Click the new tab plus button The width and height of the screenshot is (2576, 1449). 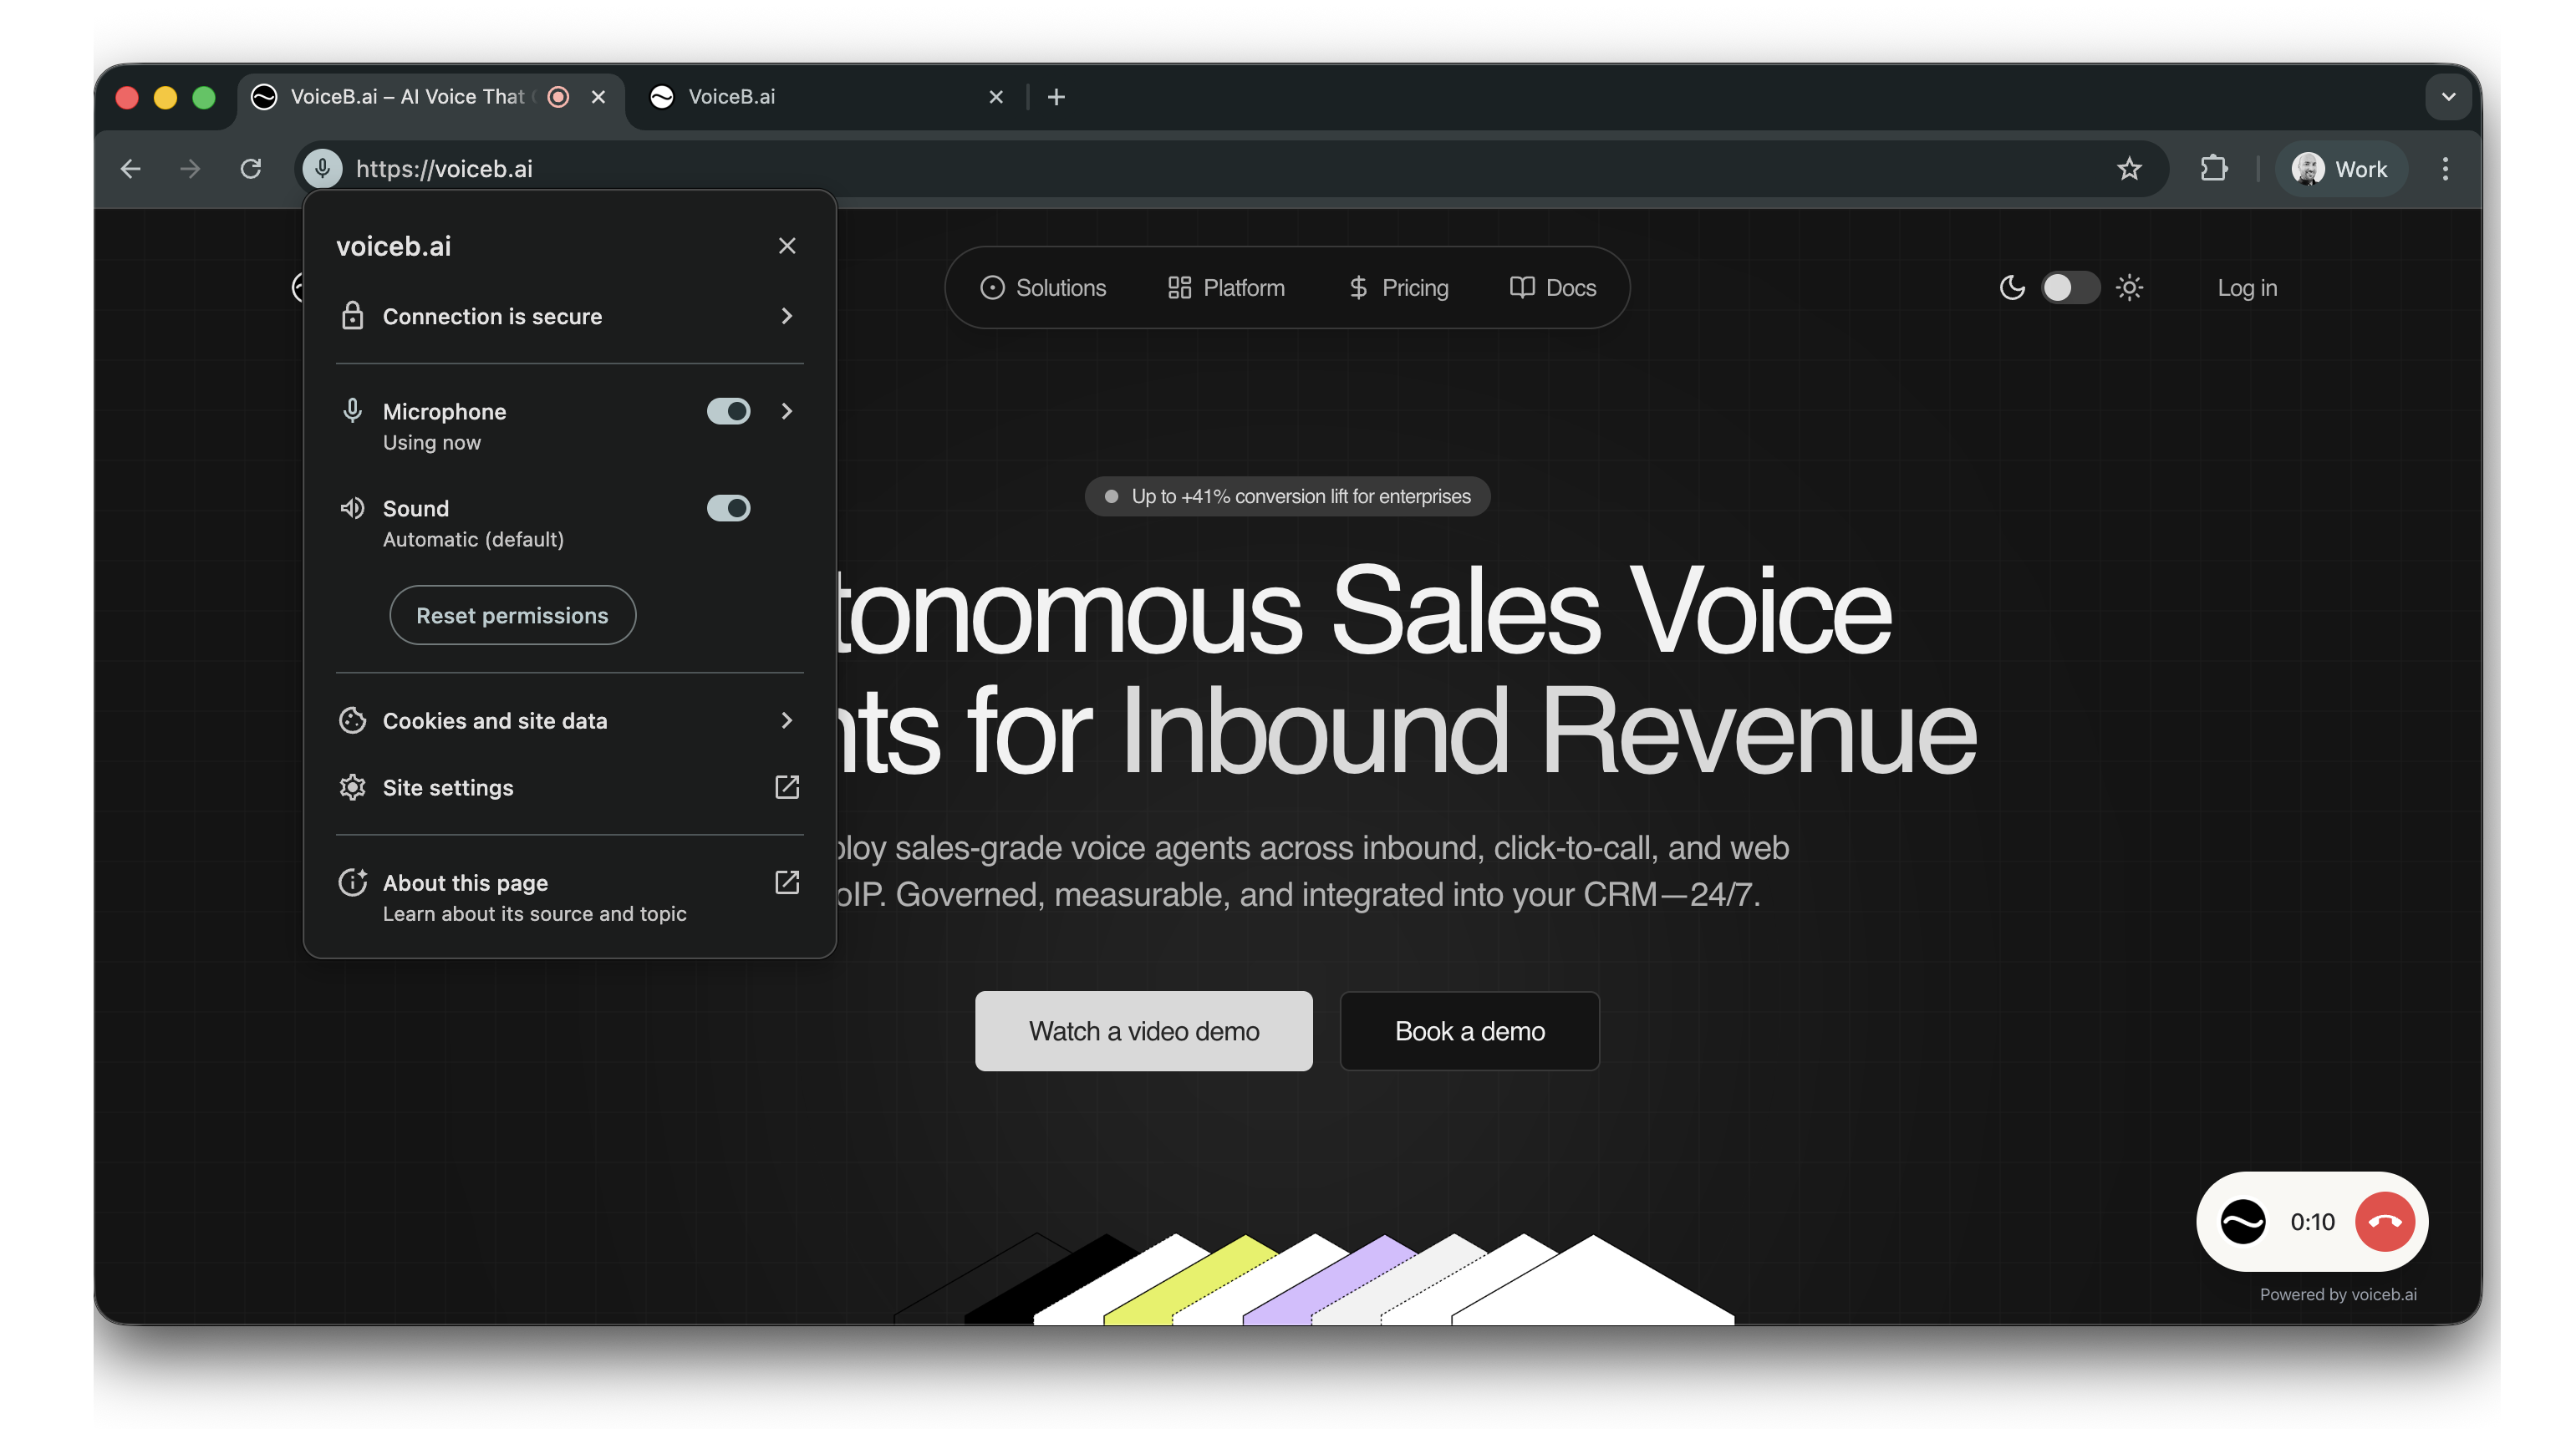(1056, 97)
